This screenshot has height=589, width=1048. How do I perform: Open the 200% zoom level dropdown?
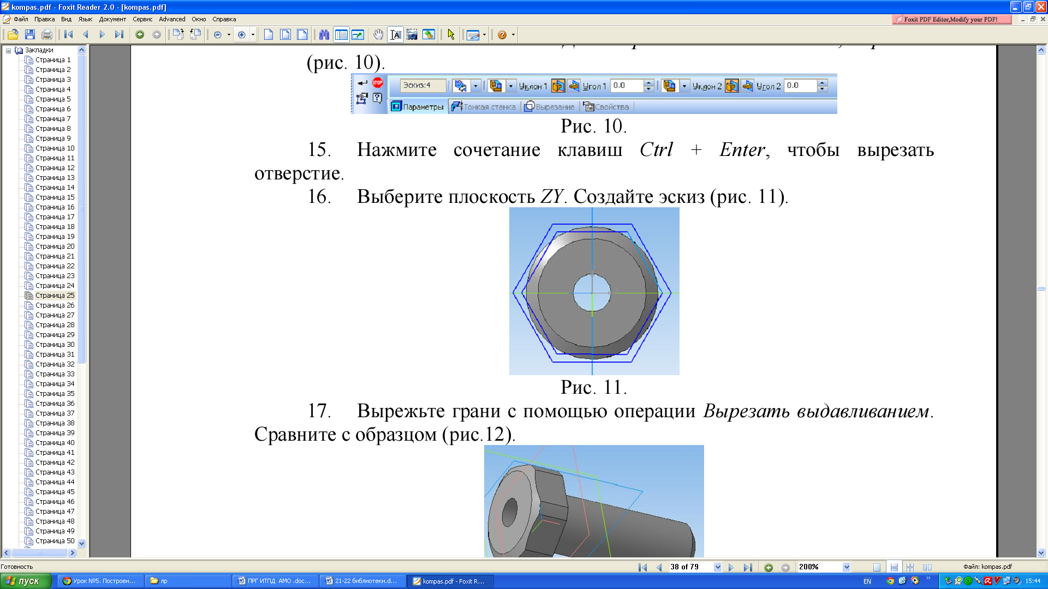846,567
